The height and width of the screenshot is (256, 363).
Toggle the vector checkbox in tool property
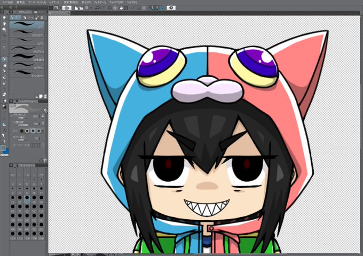tap(14, 145)
